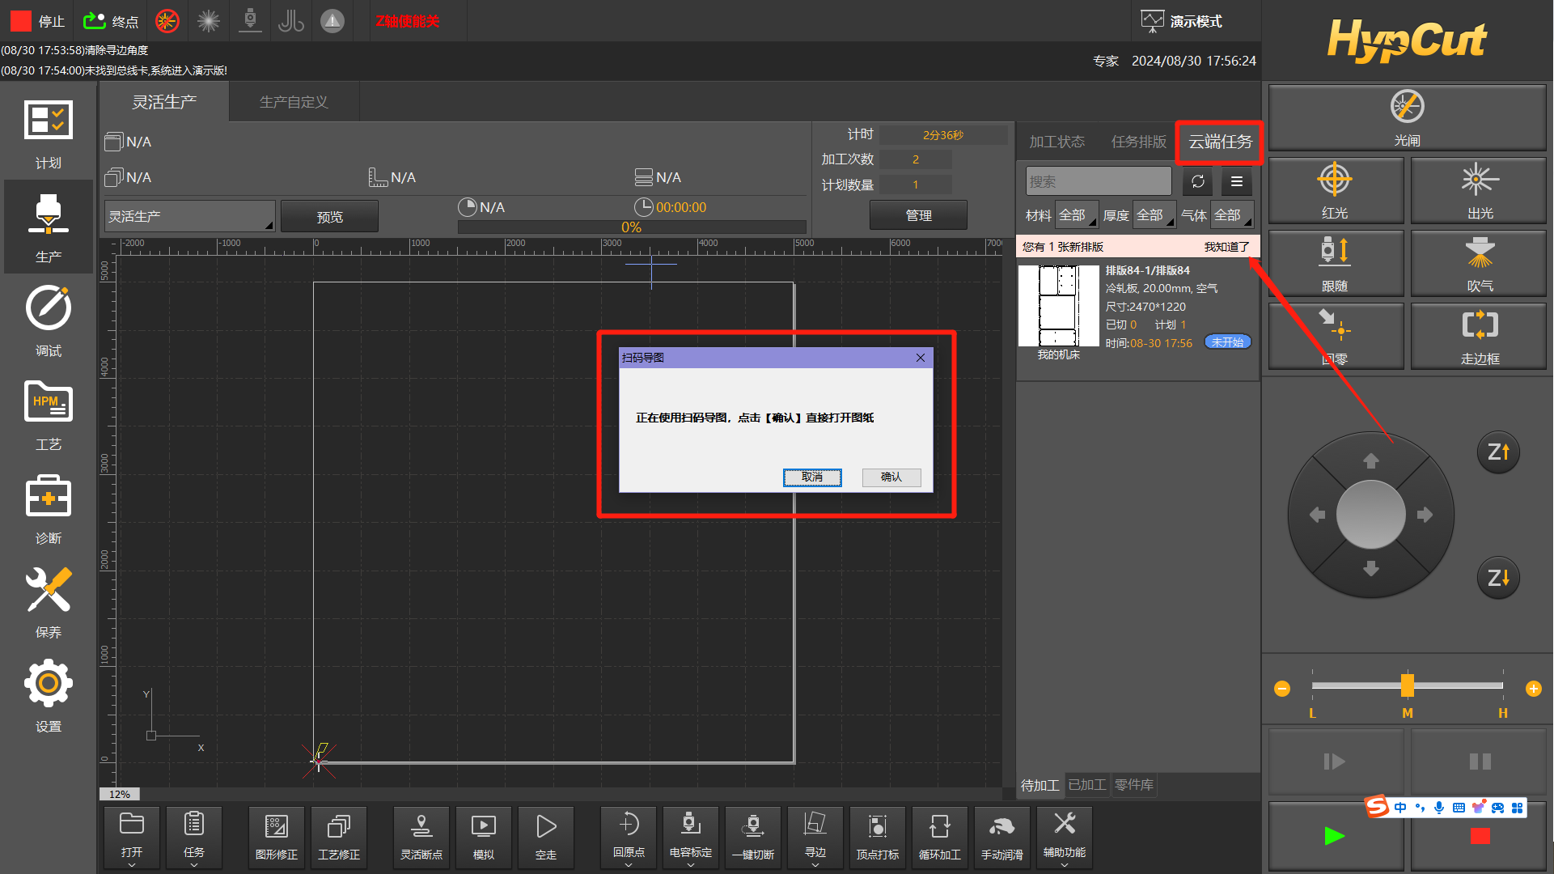This screenshot has width=1554, height=874.
Task: Expand the 材料 全部 filter dropdown
Action: (x=1077, y=215)
